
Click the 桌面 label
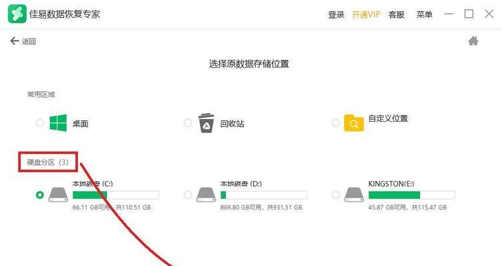(x=80, y=124)
